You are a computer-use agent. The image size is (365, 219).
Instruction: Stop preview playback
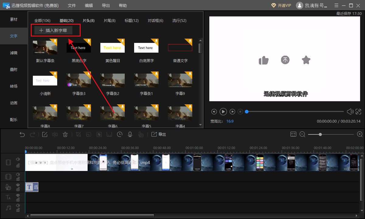tap(240, 112)
